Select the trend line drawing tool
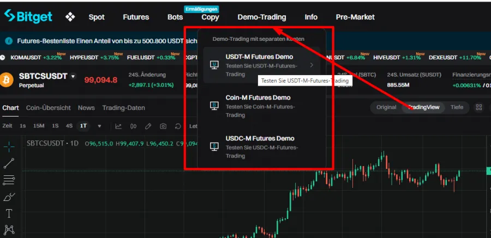Screen dimensions: 491x238 9,163
